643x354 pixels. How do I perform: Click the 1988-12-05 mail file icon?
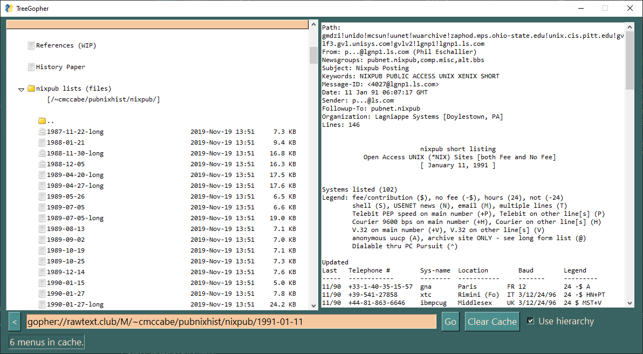[x=42, y=164]
